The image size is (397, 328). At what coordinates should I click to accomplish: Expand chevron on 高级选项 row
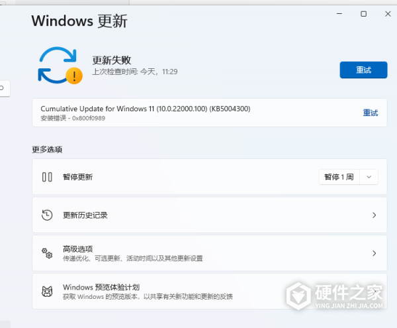pyautogui.click(x=375, y=253)
